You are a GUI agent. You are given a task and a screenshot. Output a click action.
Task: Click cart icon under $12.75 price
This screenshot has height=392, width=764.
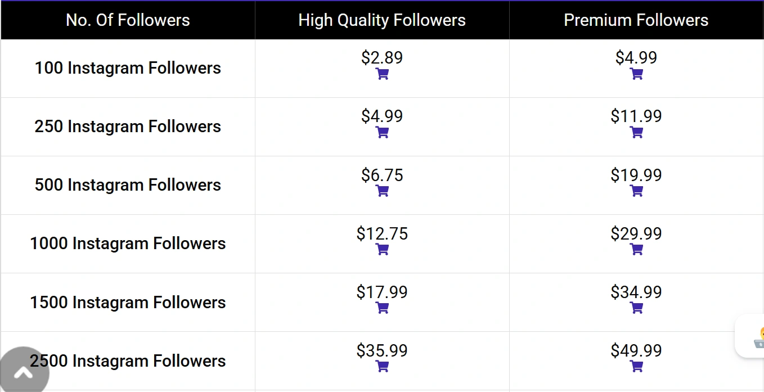point(382,249)
